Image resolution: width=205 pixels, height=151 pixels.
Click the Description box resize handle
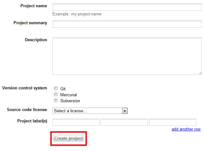click(x=200, y=73)
